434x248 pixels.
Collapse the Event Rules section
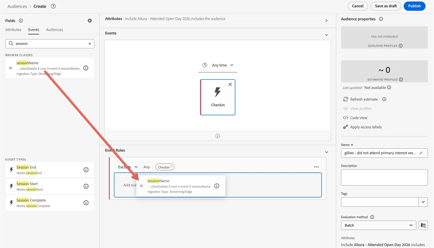click(327, 152)
